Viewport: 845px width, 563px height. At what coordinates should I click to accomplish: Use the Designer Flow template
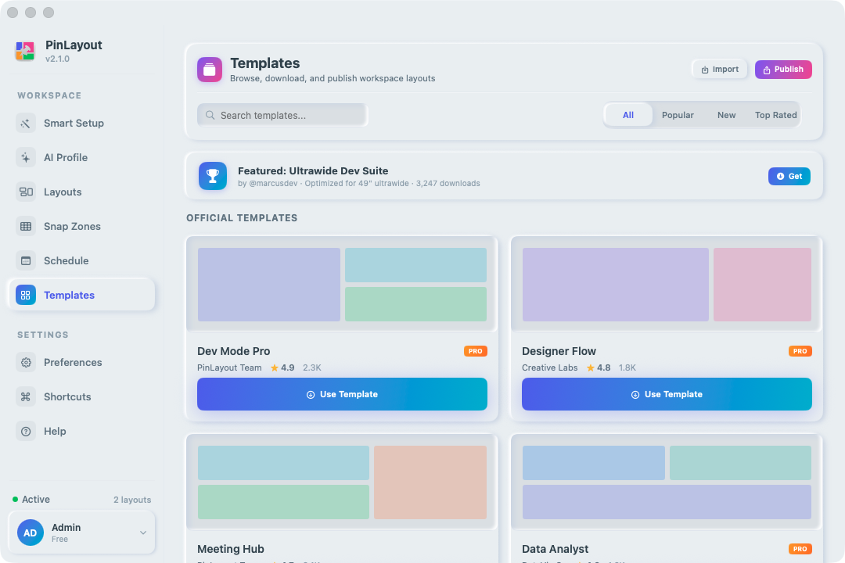pyautogui.click(x=667, y=394)
